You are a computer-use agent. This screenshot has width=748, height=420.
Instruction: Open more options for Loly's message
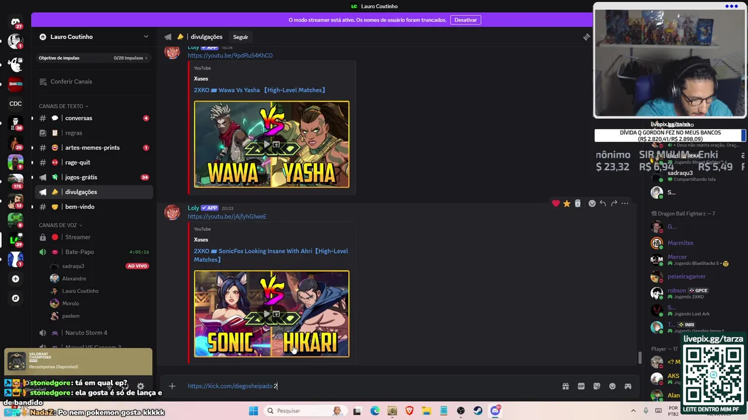625,204
